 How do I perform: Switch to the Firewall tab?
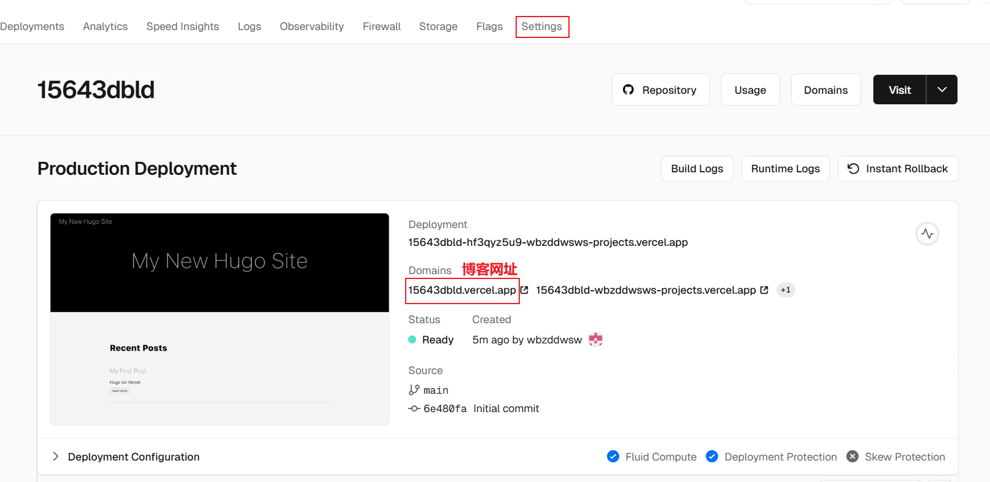click(x=382, y=26)
